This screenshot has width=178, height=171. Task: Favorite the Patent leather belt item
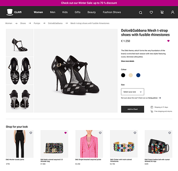170,133
